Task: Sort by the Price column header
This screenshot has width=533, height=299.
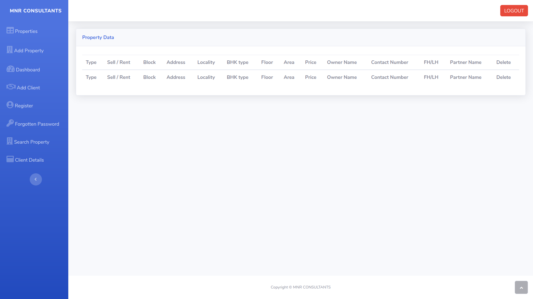Action: 310,62
